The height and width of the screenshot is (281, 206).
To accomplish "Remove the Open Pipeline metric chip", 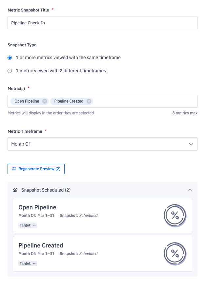I will point(45,101).
